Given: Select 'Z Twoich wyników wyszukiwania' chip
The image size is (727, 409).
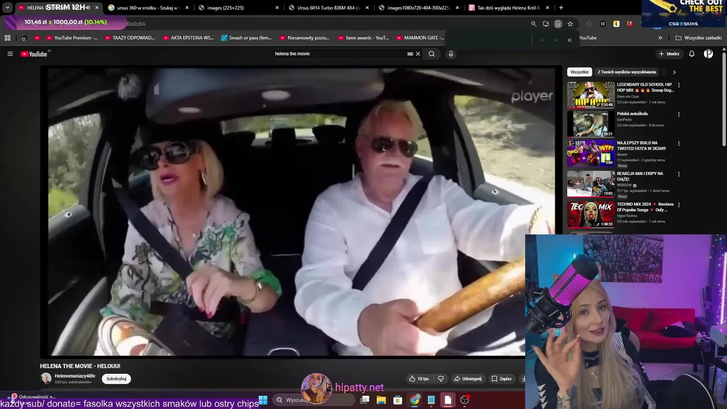Looking at the screenshot, I should point(626,72).
